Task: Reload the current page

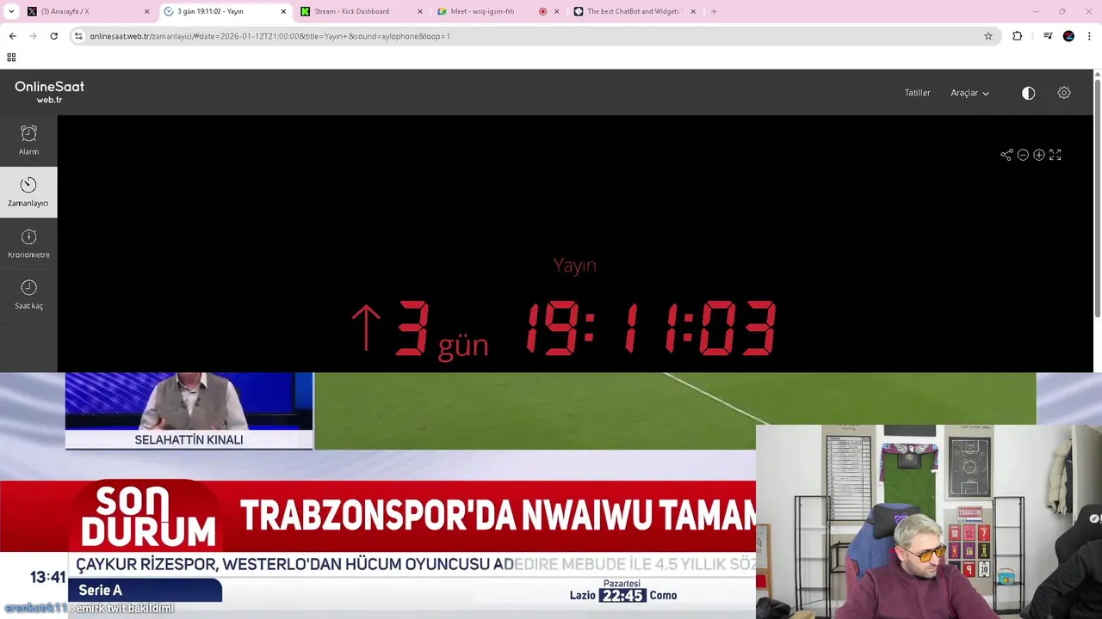Action: 53,36
